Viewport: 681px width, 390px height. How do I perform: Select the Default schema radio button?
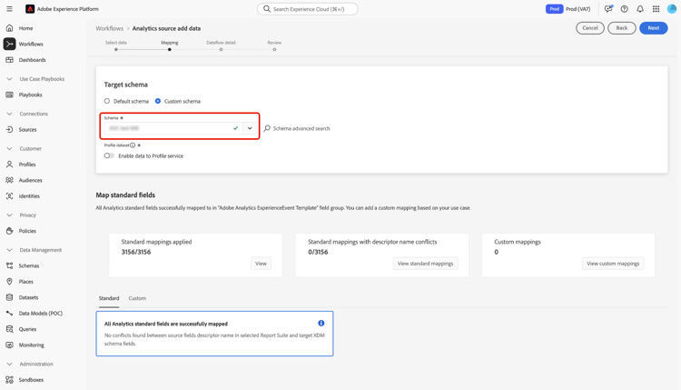(107, 101)
